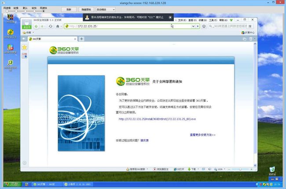Open the Windows XP Start button
The height and width of the screenshot is (189, 286).
(x=12, y=184)
